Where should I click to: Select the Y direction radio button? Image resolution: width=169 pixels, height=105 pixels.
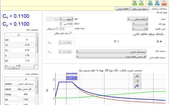coord(118,41)
